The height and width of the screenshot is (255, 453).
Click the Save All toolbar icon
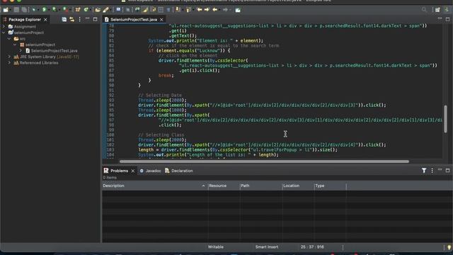[24, 10]
